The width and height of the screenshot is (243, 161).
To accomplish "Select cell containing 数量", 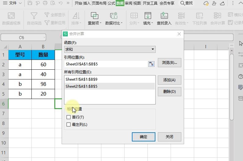I will pyautogui.click(x=43, y=55).
